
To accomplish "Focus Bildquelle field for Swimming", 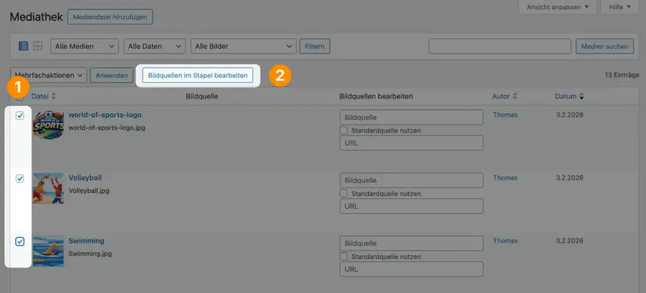I will [x=411, y=243].
